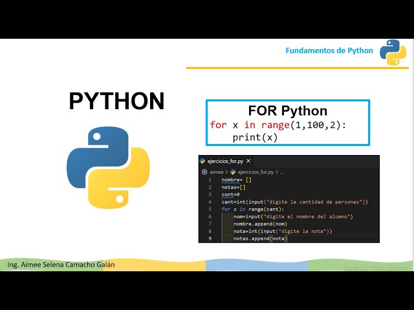
Task: Click the 'Fundamentos de Python' header text
Action: click(x=329, y=50)
